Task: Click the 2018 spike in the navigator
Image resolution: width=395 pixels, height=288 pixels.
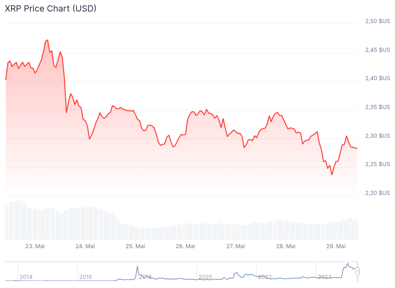Action: [x=137, y=267]
